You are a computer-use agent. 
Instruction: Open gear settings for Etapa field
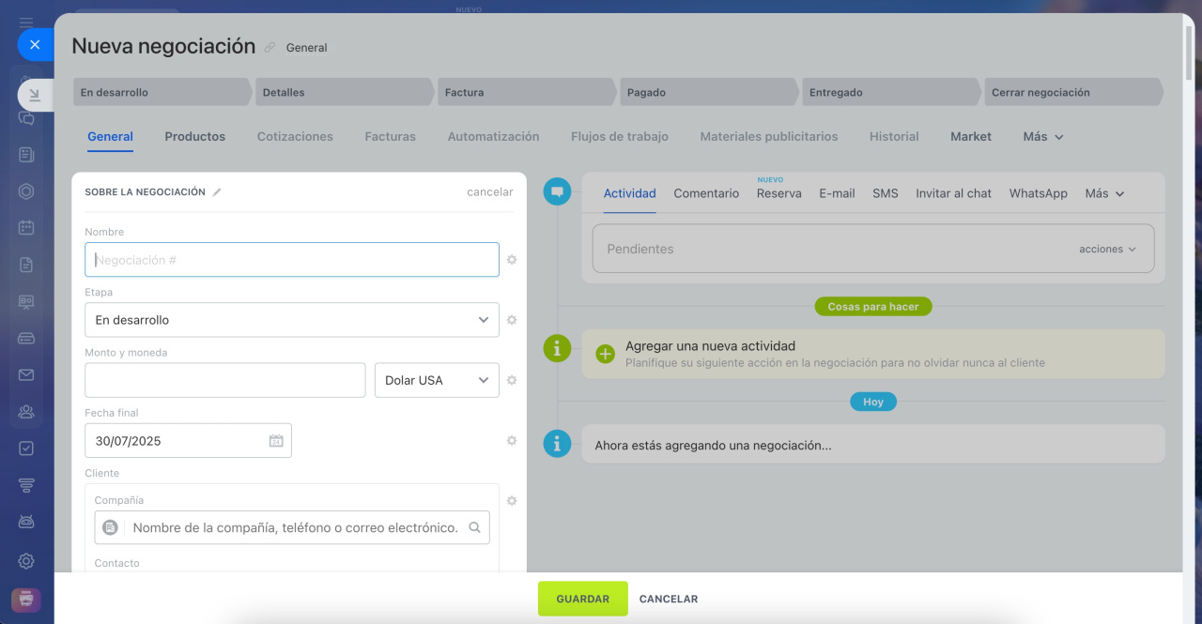(x=512, y=320)
